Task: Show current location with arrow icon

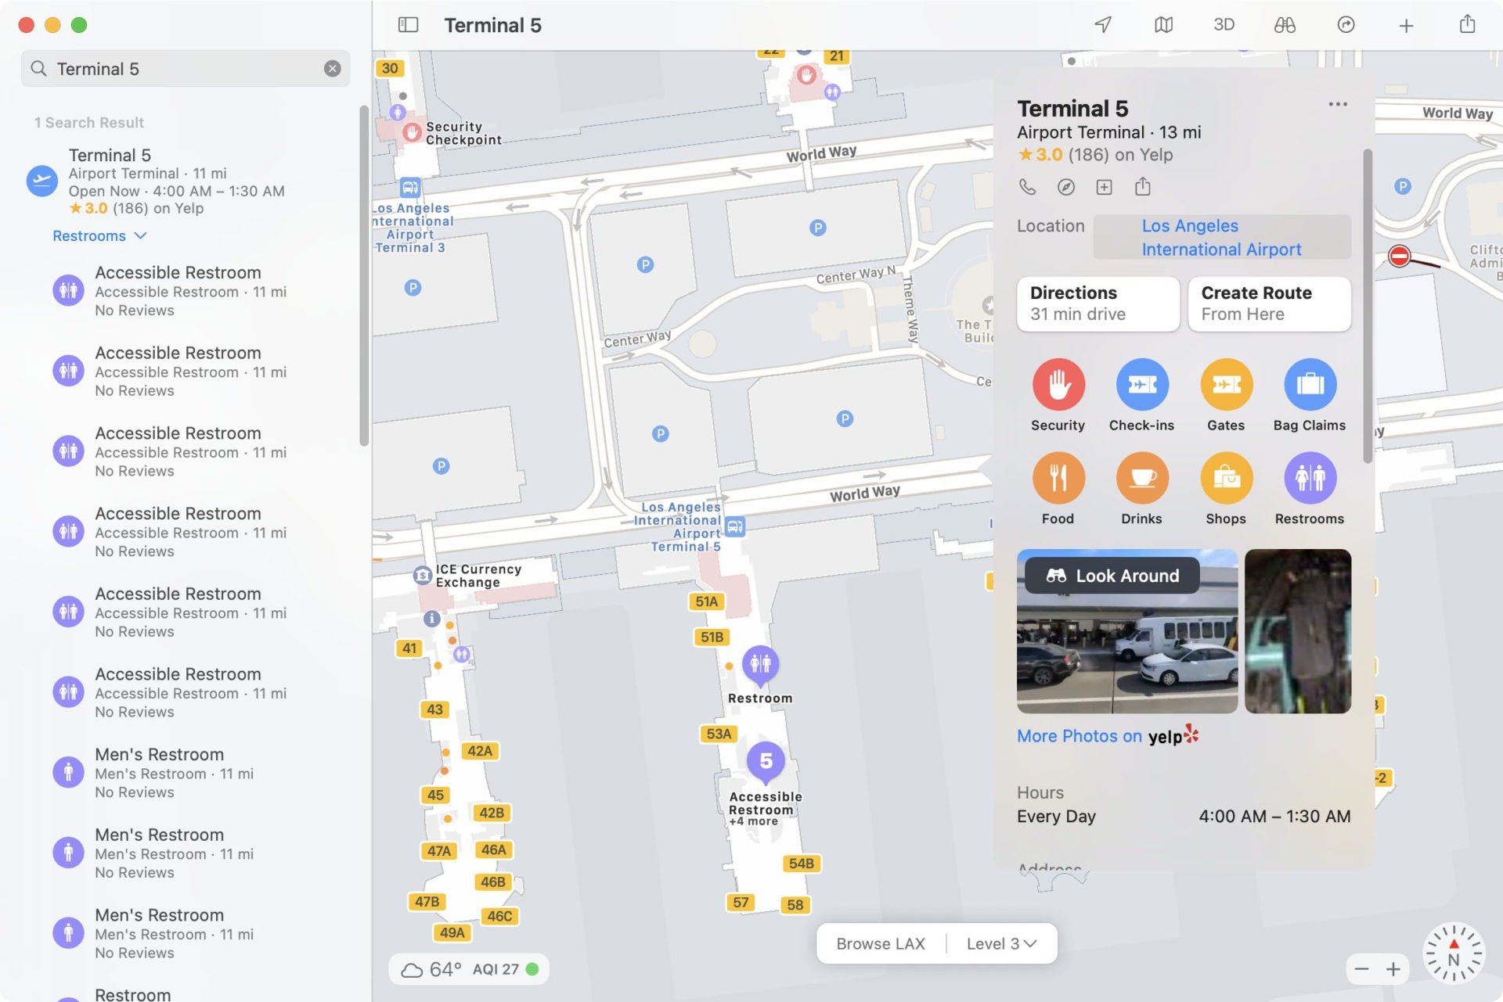Action: (x=1103, y=25)
